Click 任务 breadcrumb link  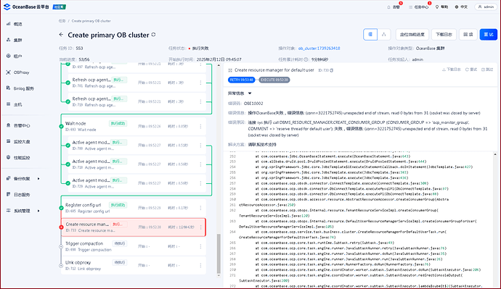pos(62,21)
